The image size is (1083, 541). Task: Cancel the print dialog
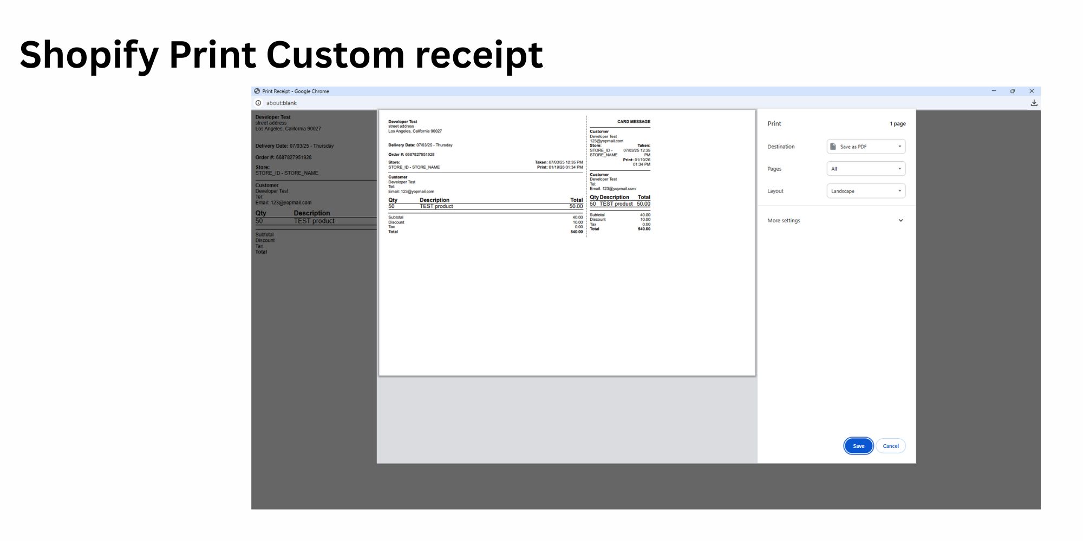(891, 446)
